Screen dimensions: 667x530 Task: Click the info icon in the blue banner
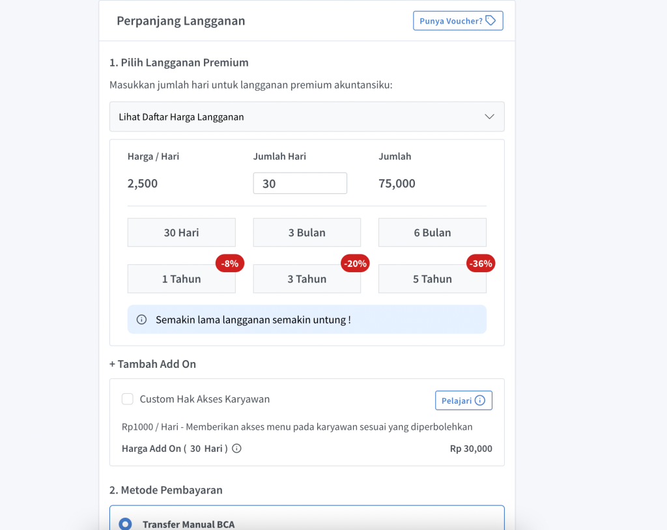(141, 320)
